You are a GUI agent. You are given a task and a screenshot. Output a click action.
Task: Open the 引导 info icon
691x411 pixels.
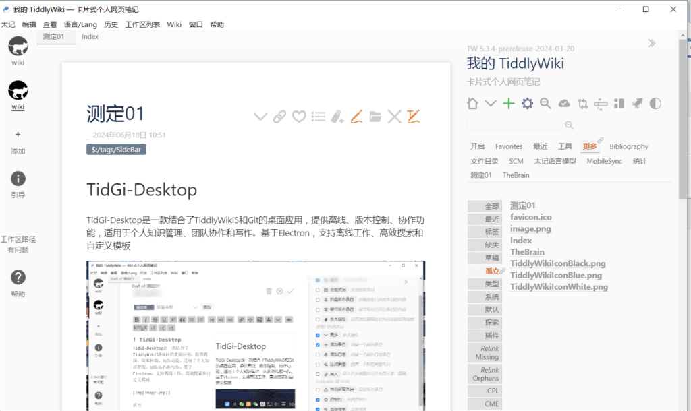(x=18, y=179)
